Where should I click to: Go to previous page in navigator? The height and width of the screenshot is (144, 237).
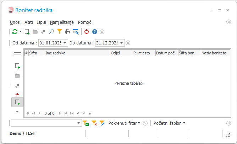coord(34,113)
